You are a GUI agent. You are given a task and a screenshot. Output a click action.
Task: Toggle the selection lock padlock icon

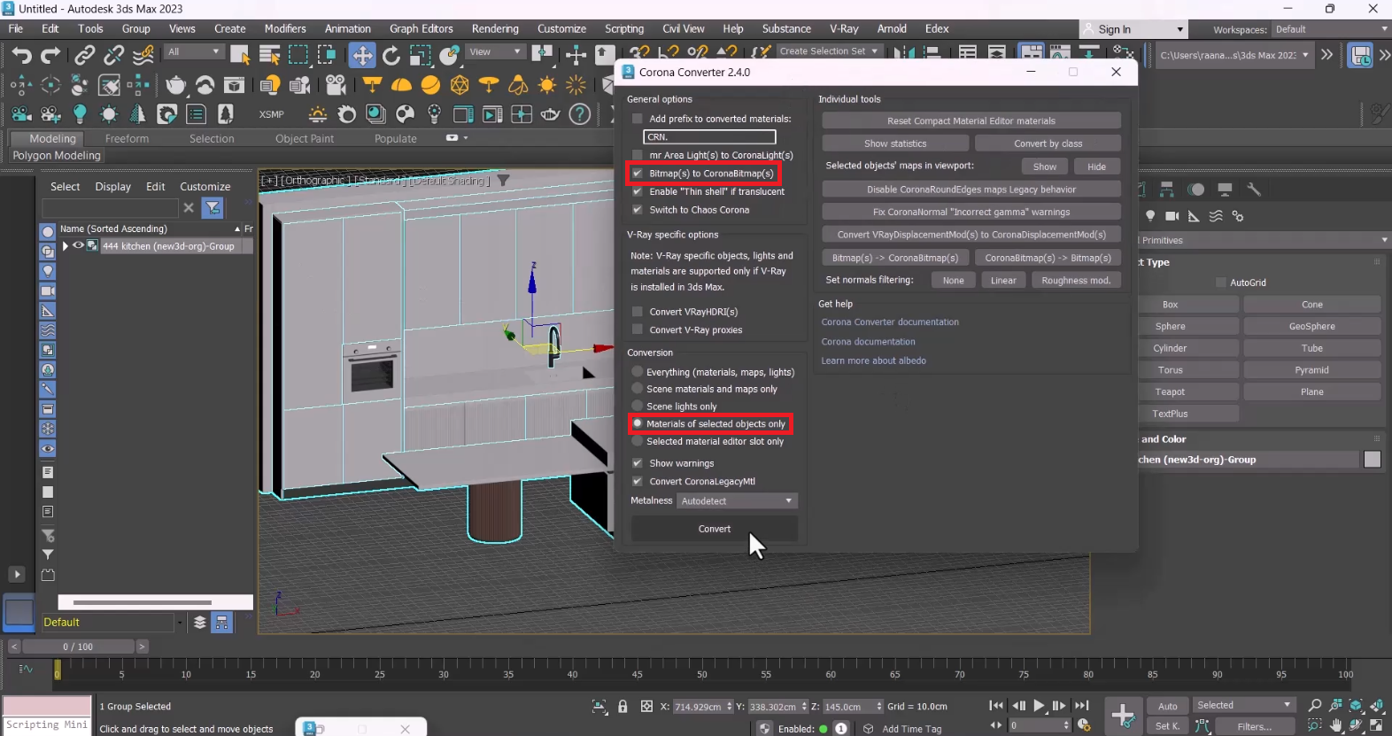coord(623,706)
